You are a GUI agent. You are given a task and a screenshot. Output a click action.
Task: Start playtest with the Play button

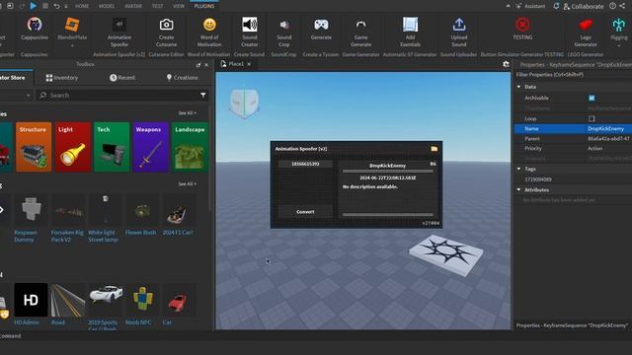click(x=34, y=6)
